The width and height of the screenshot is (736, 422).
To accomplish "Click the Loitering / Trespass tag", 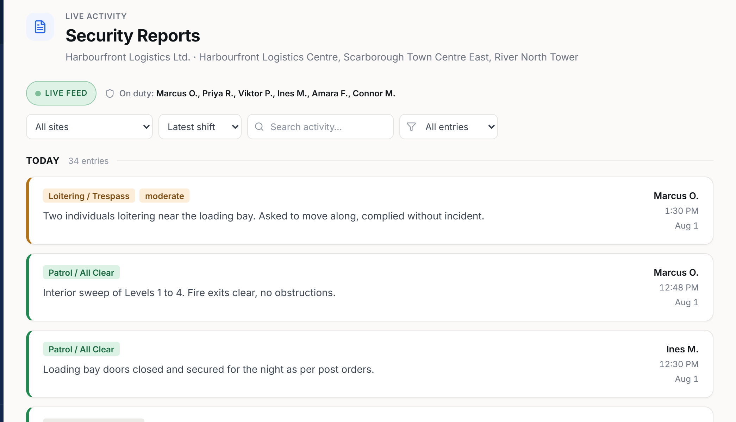I will [89, 196].
